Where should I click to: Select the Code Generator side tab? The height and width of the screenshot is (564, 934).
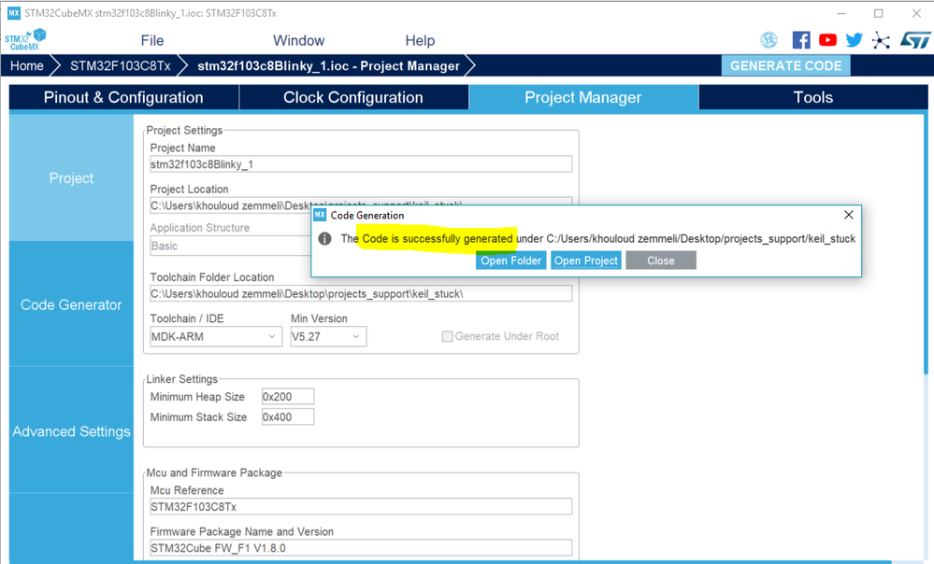[x=71, y=304]
